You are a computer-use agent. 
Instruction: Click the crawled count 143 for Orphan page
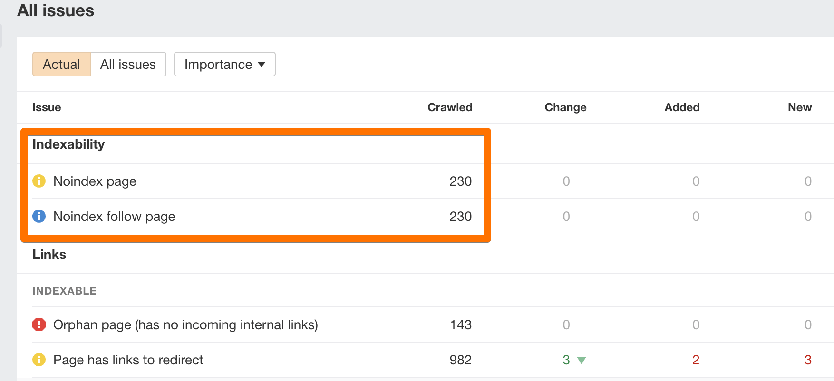(460, 324)
